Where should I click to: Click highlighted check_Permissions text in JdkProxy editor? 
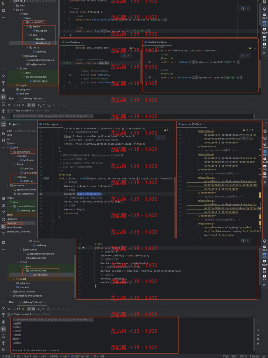point(89,194)
